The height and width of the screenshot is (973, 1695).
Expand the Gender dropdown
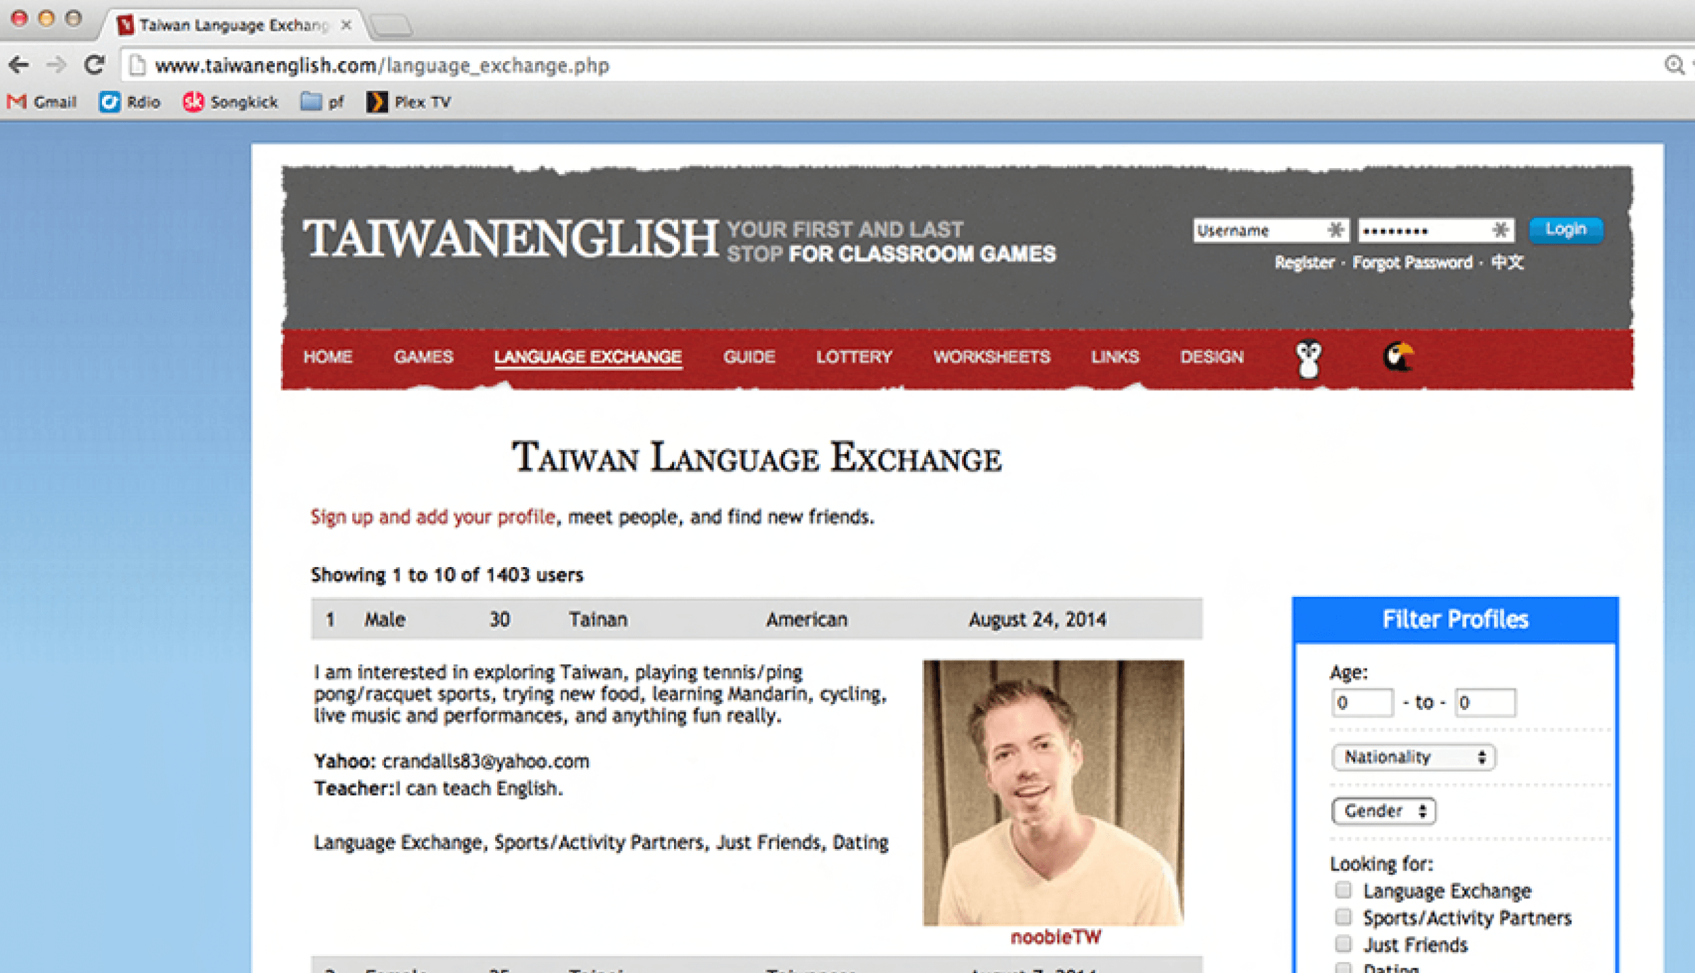pyautogui.click(x=1383, y=811)
